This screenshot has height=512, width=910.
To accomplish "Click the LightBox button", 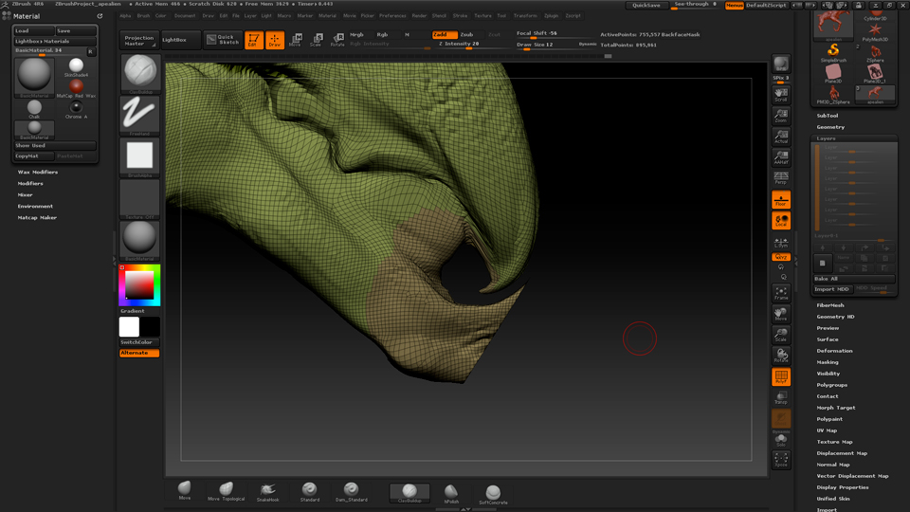I will click(x=174, y=40).
